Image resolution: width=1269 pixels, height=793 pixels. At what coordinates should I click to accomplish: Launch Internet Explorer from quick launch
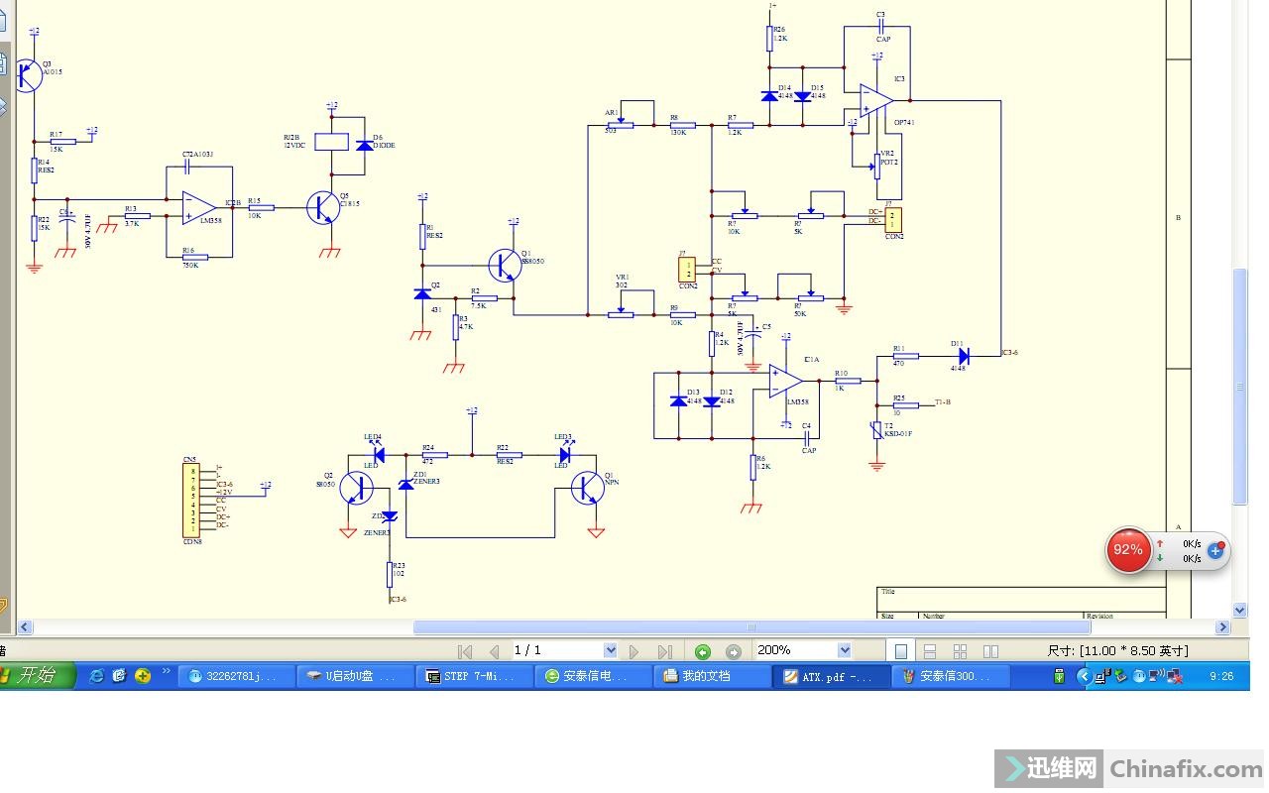tap(97, 676)
